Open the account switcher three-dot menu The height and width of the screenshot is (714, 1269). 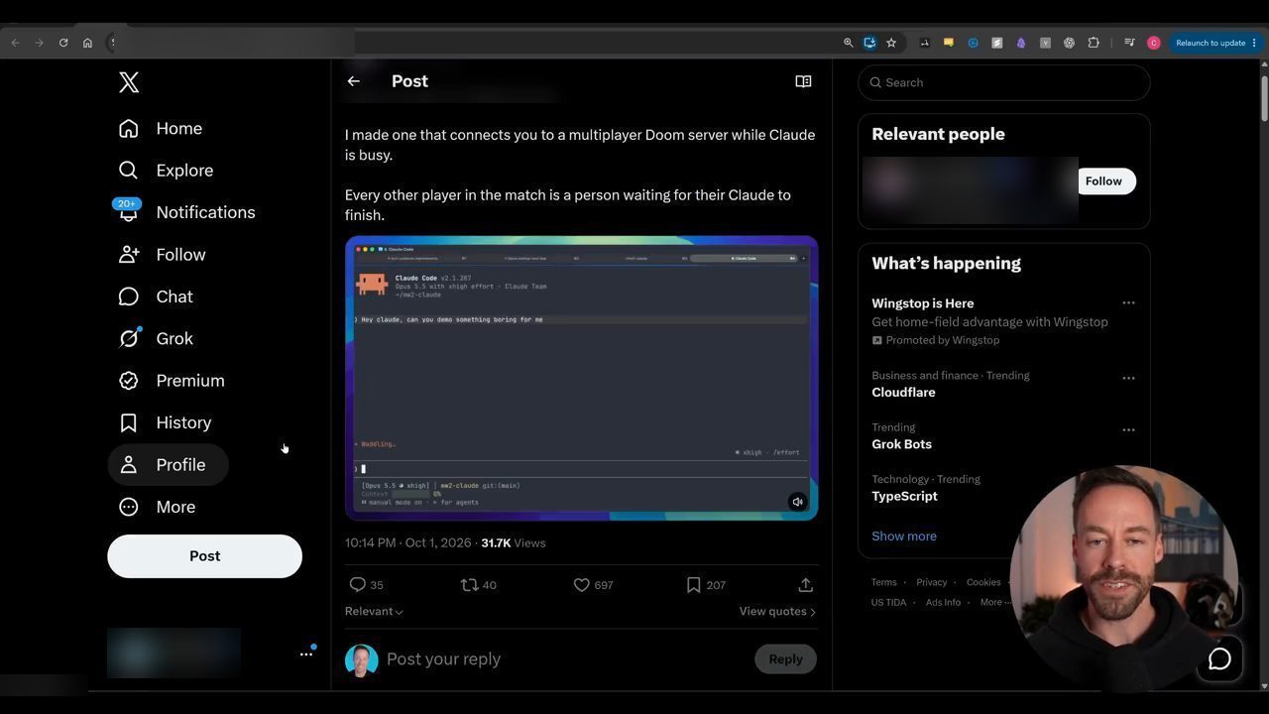pos(306,654)
